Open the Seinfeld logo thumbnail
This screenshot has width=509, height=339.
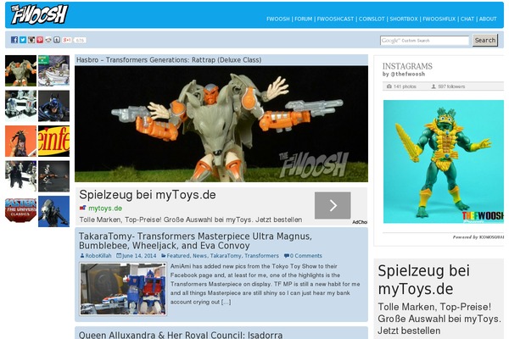click(54, 142)
